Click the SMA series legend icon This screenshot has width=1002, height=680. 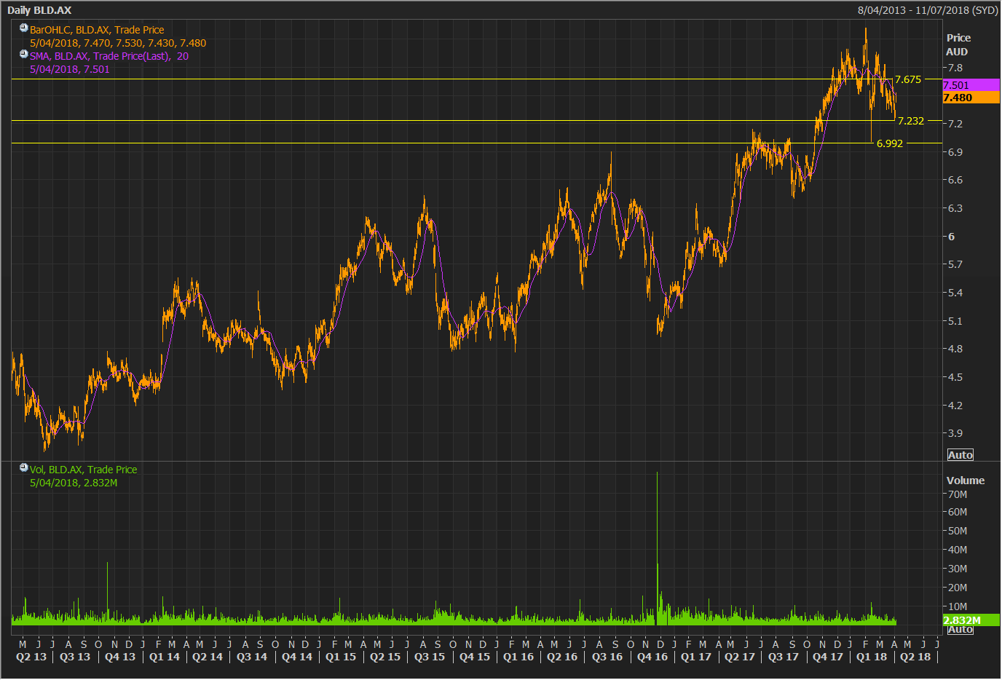pyautogui.click(x=24, y=55)
